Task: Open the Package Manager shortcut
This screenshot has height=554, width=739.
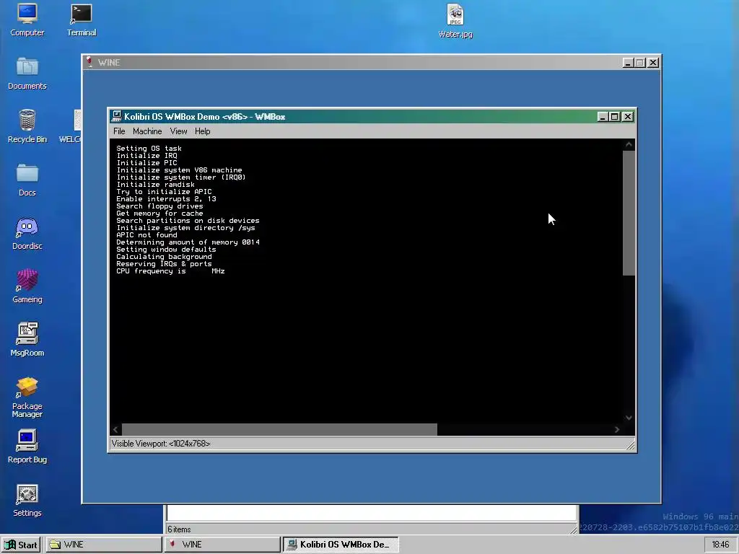Action: (27, 397)
